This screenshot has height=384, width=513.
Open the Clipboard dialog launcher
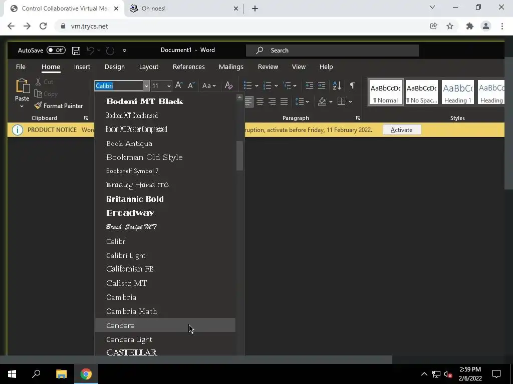pyautogui.click(x=86, y=118)
